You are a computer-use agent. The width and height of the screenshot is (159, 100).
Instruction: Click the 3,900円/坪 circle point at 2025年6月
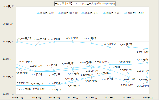point(147,63)
